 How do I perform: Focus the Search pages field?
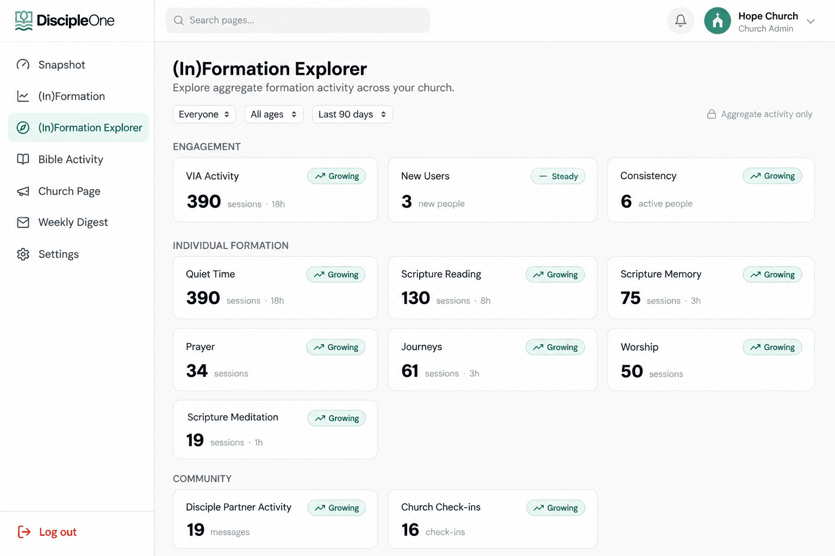click(x=298, y=21)
